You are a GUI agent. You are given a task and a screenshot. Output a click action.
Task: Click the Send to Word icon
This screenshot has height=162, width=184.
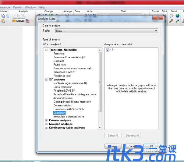pos(177,21)
